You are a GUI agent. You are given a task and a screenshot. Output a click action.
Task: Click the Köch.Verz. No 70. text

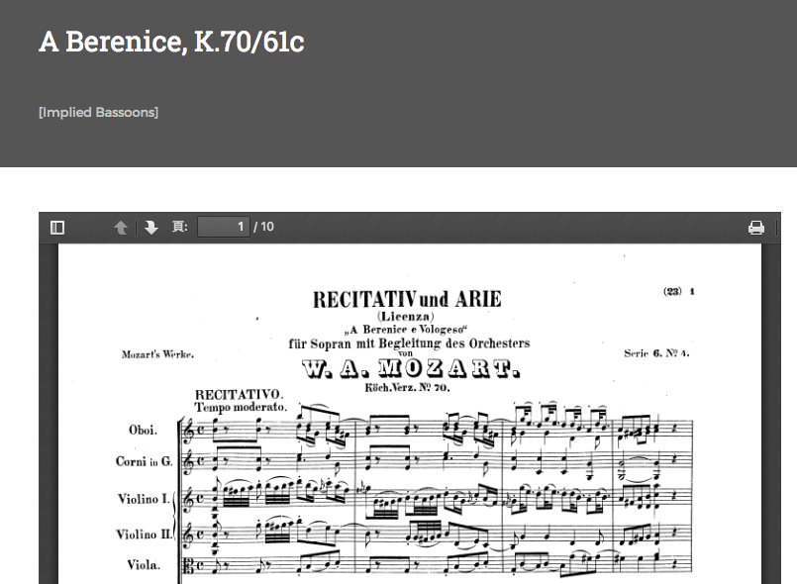[407, 388]
